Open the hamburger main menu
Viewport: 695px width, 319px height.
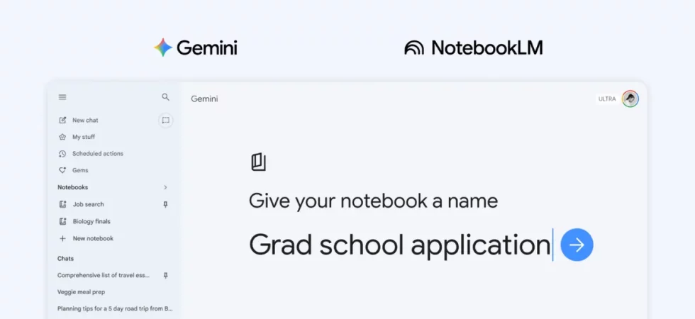click(62, 97)
